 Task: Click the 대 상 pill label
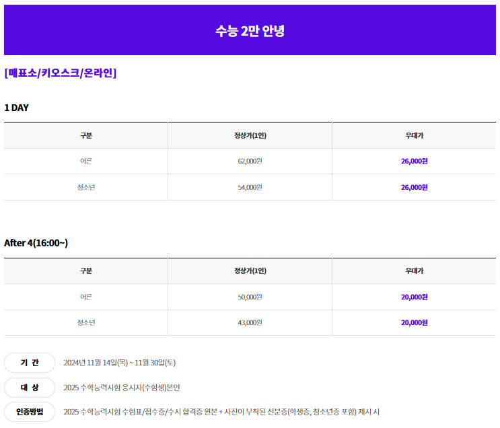pos(30,388)
